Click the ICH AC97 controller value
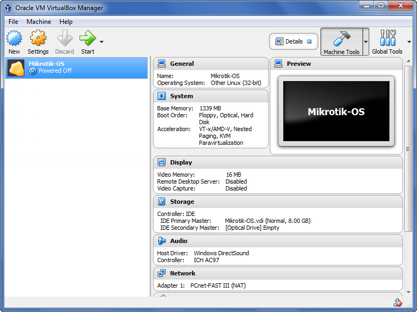Screen dimensions: 417x312 (x=206, y=260)
